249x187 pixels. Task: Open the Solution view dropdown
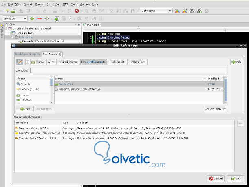click(x=15, y=18)
